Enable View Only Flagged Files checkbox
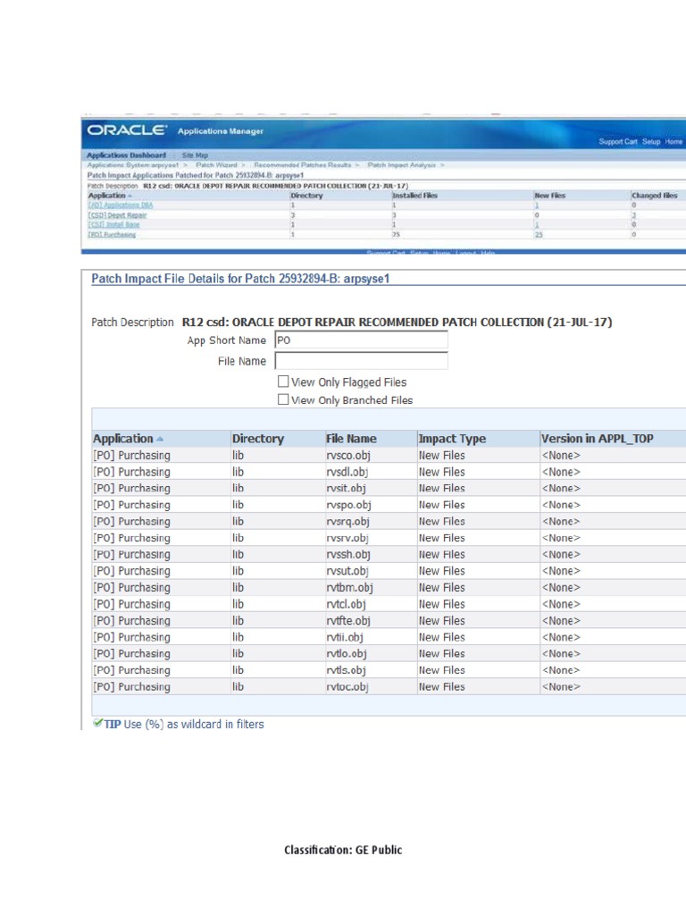Screen dimensions: 686x915 (284, 382)
